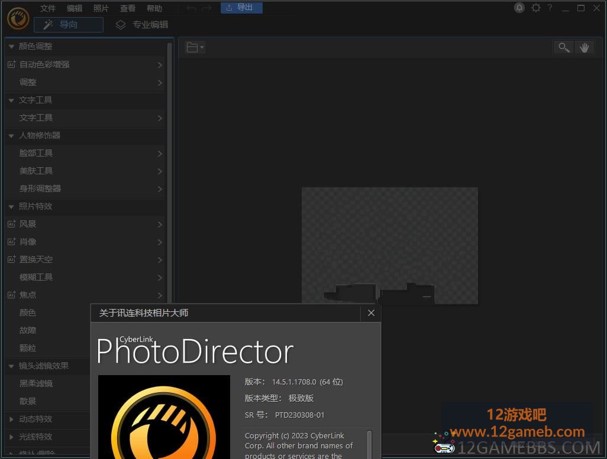
Task: Select the magnifier zoom tool
Action: click(x=564, y=47)
